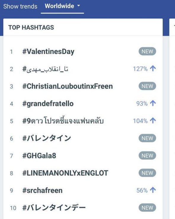Open the #srchafreen hashtag
175x219 pixels.
point(42,191)
